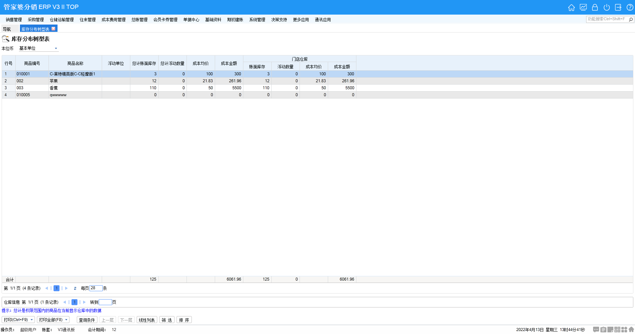
Task: Click the magnifier icon in the function search box
Action: click(x=631, y=19)
